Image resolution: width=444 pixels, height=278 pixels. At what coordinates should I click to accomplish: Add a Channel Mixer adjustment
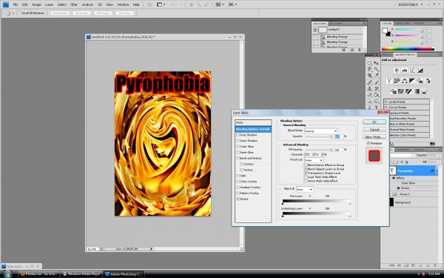427,81
